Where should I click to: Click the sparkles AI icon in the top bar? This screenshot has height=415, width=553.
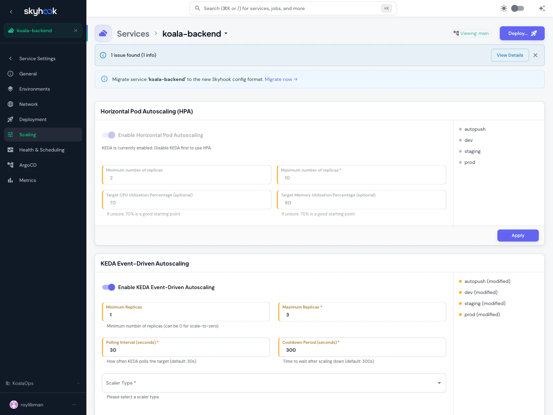click(x=541, y=8)
